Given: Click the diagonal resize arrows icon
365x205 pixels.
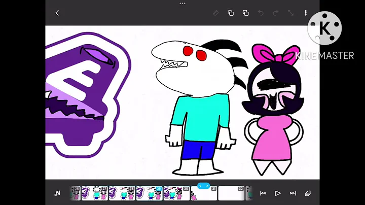Looking at the screenshot, I should click(x=290, y=13).
